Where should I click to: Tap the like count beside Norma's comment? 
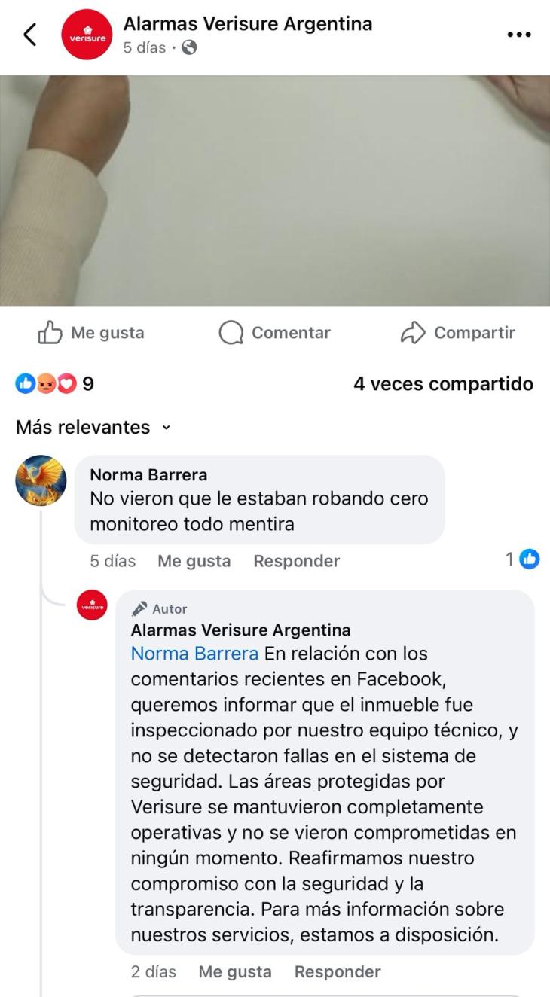coord(523,559)
